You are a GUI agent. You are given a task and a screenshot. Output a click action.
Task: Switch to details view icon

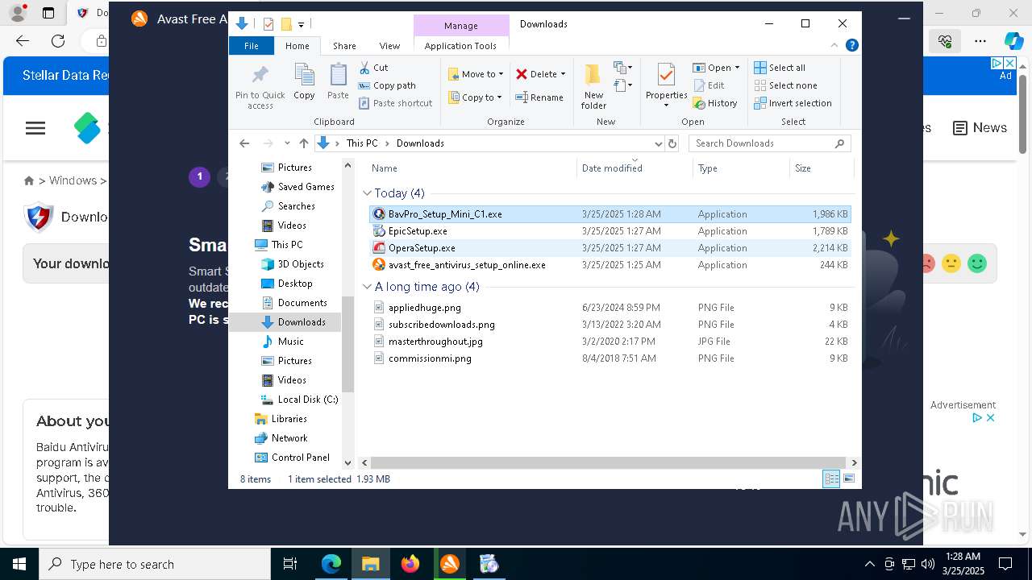pyautogui.click(x=831, y=478)
